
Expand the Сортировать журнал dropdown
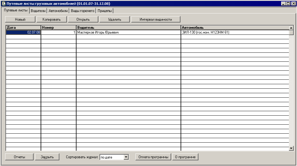coord(126,157)
